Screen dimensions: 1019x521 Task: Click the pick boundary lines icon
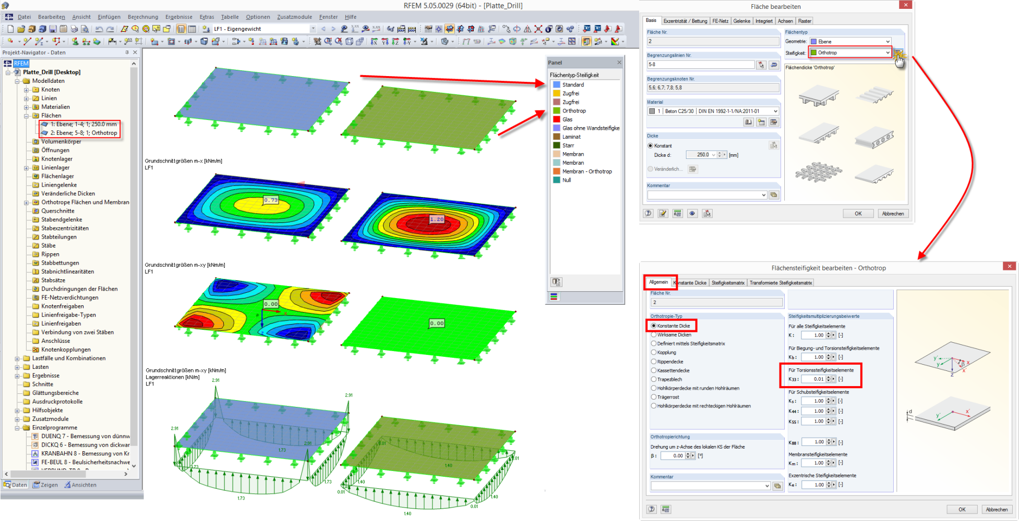[761, 65]
